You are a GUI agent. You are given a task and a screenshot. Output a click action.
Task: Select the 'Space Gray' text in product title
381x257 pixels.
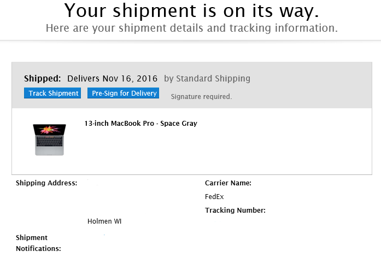pos(179,123)
